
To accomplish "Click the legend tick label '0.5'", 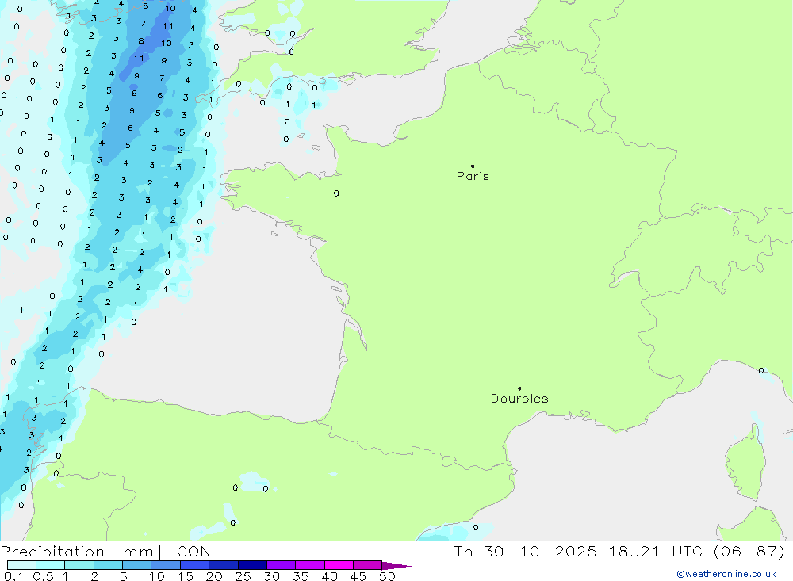I will pyautogui.click(x=43, y=576).
